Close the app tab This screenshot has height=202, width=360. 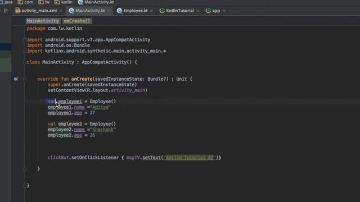pyautogui.click(x=224, y=11)
